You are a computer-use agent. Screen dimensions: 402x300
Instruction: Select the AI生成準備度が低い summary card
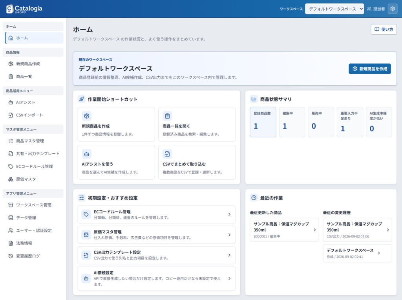pos(379,122)
